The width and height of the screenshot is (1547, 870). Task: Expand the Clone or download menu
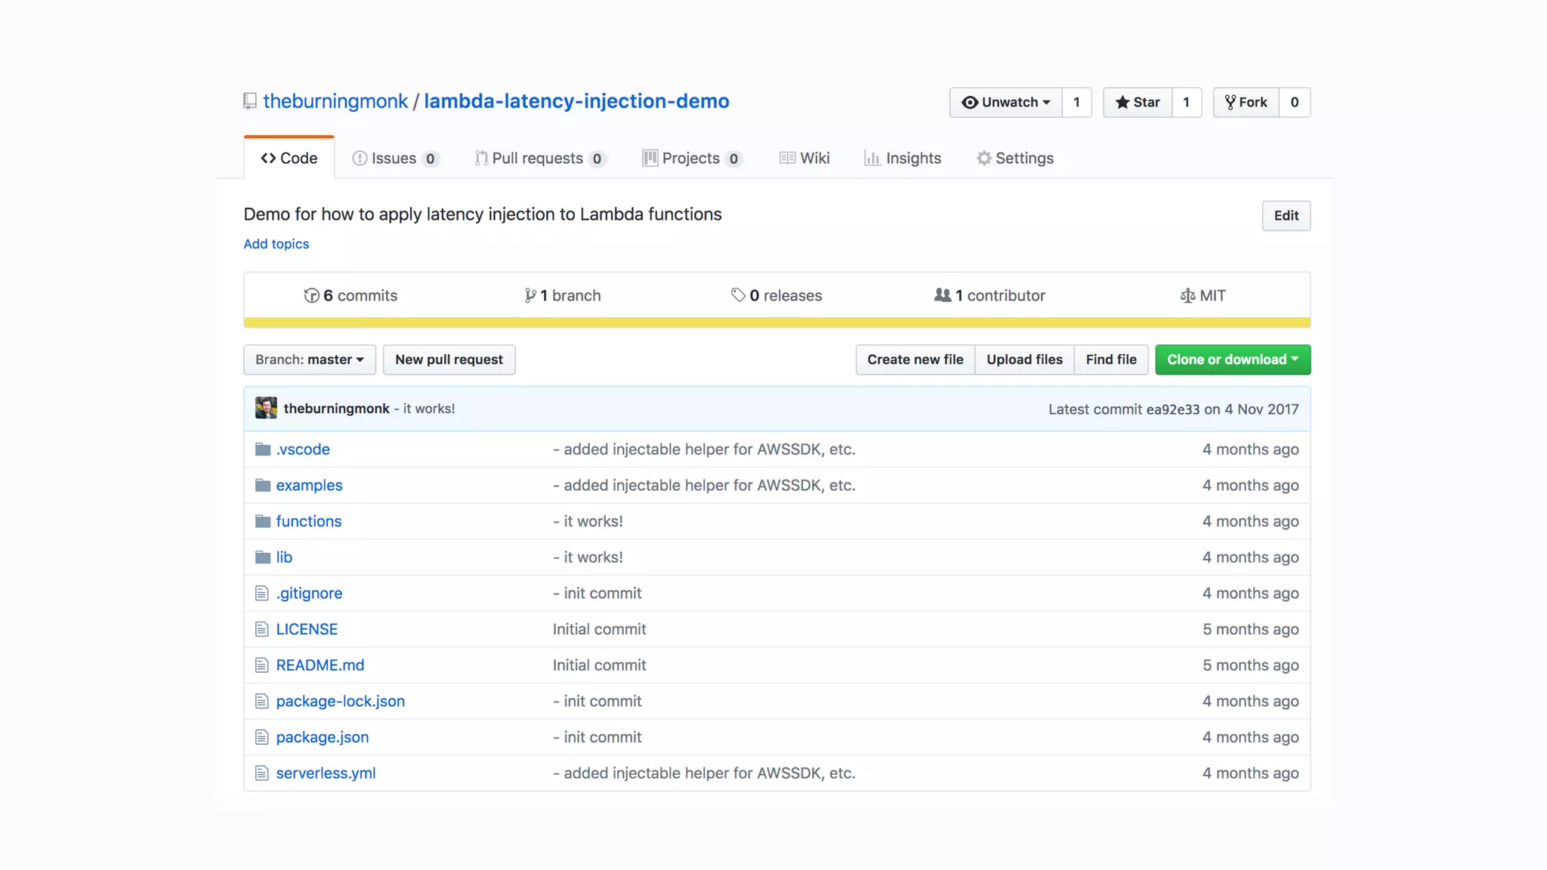1233,359
